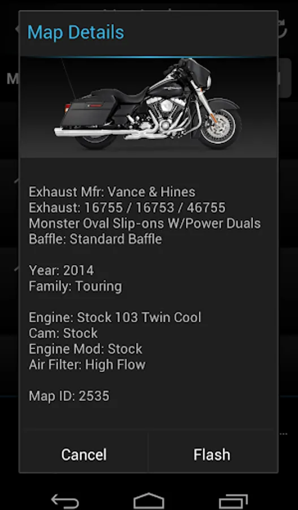This screenshot has height=510, width=298.
Task: Tap the Android Home navigation icon
Action: (x=149, y=501)
